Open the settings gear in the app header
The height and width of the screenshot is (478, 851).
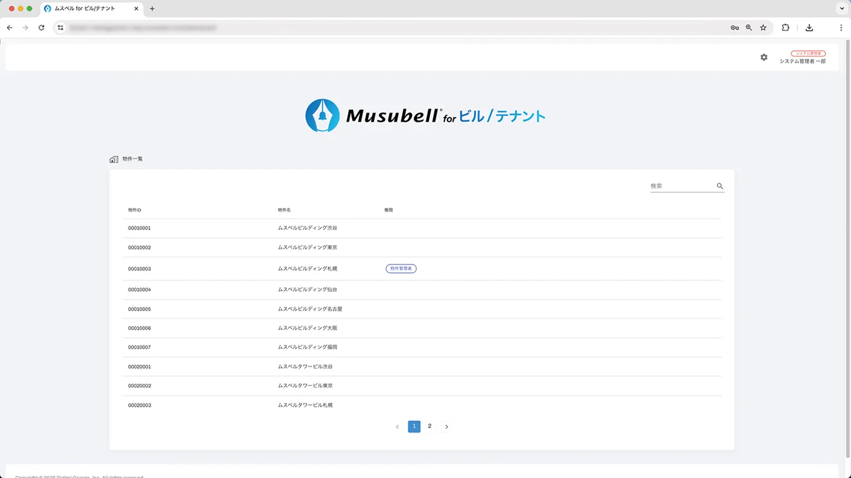tap(764, 57)
